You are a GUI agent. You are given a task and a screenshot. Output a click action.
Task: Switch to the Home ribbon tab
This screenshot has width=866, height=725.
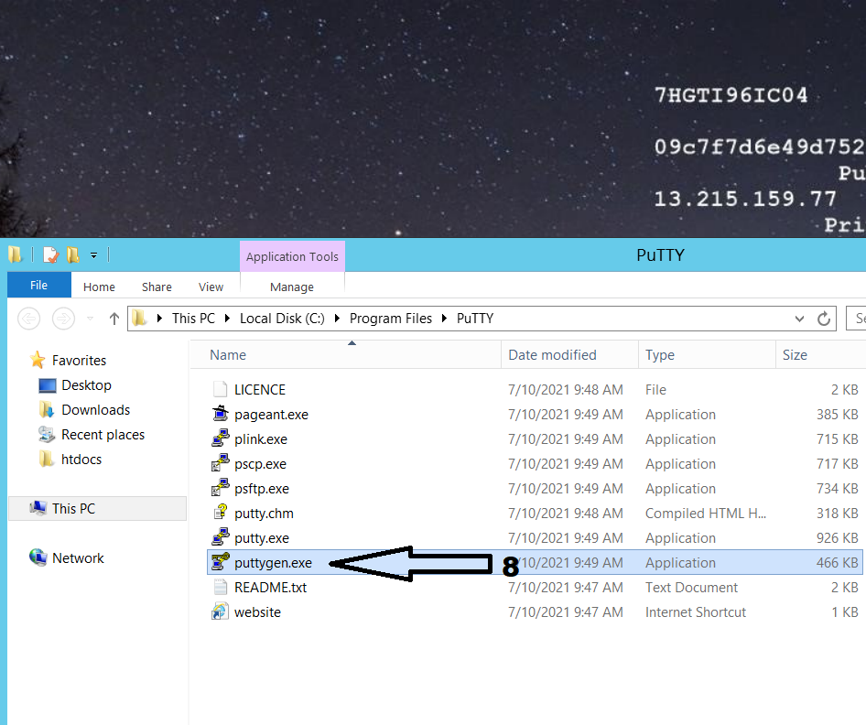[99, 287]
